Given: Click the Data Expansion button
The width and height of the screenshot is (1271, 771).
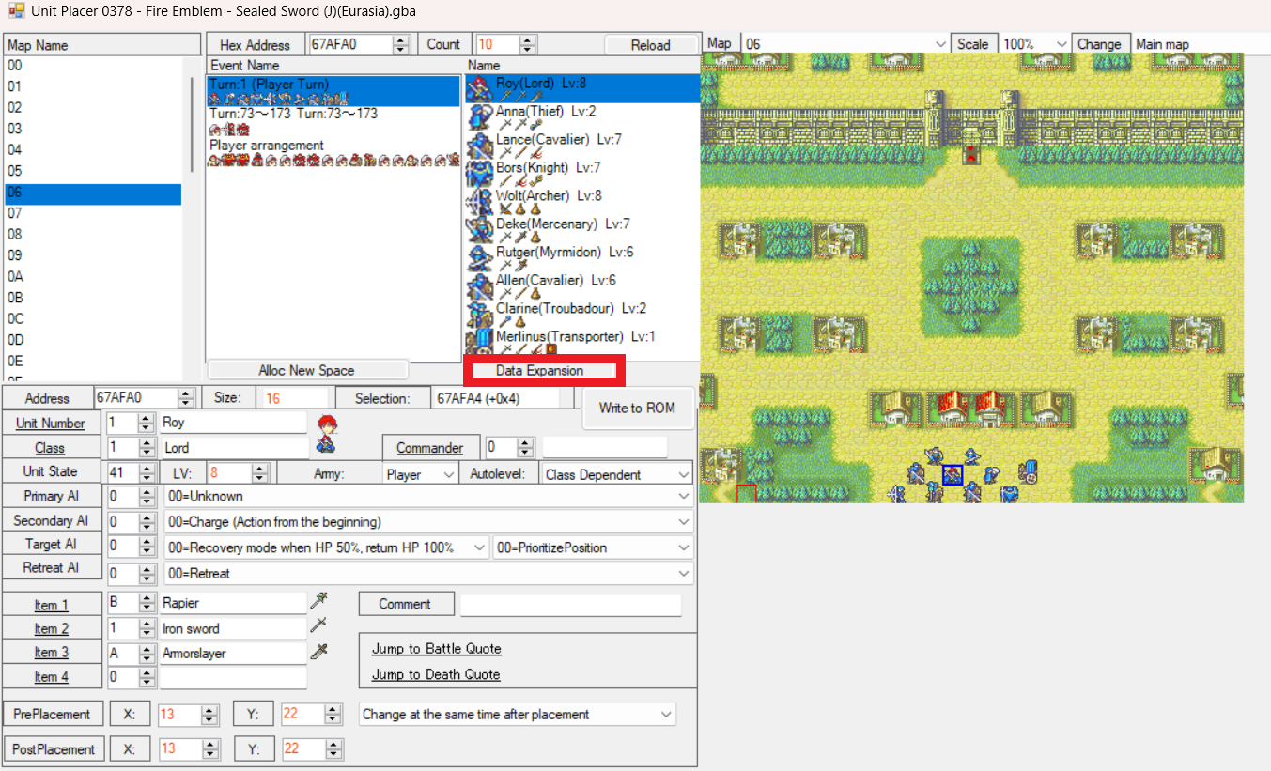Looking at the screenshot, I should click(x=539, y=370).
